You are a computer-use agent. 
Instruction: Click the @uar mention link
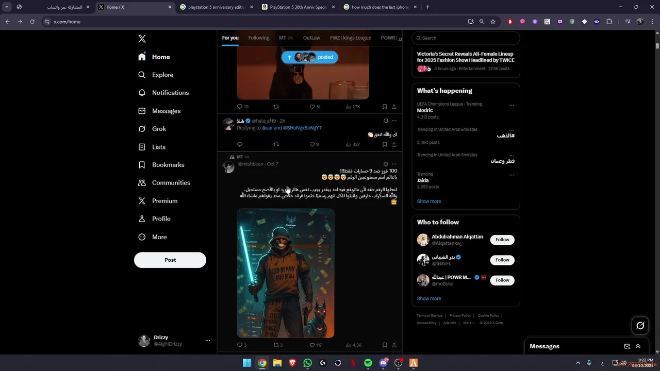pyautogui.click(x=267, y=128)
